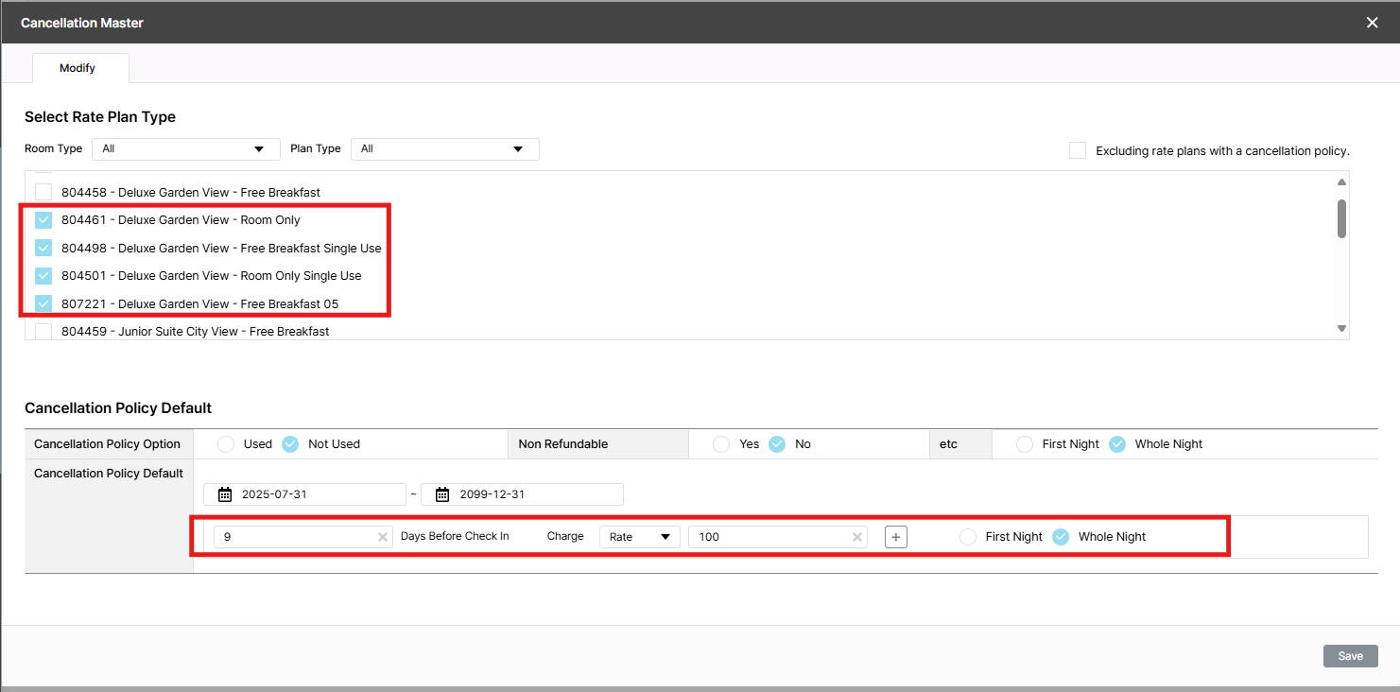This screenshot has height=692, width=1400.
Task: Select Yes for Non Refundable
Action: point(721,444)
